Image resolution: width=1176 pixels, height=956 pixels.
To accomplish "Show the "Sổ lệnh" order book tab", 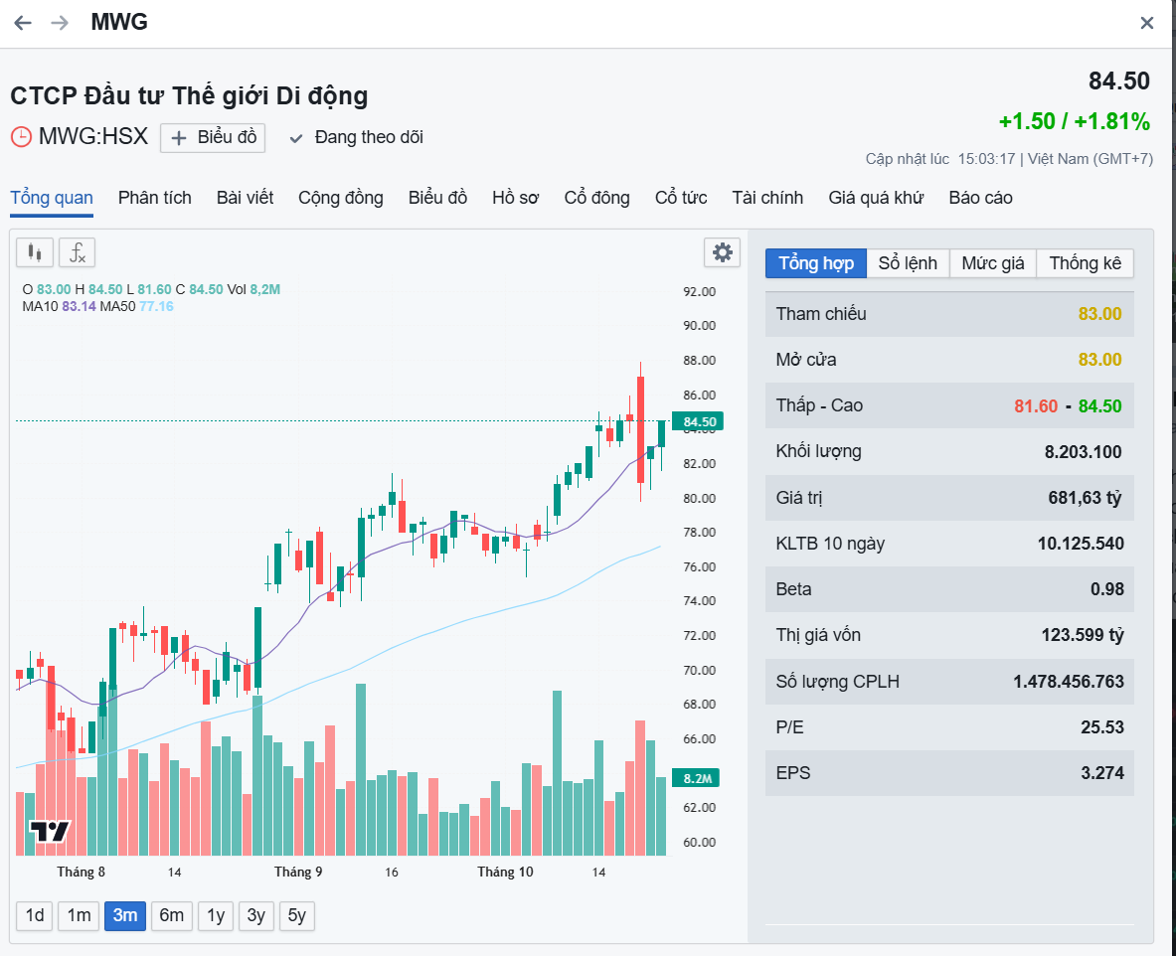I will [908, 263].
